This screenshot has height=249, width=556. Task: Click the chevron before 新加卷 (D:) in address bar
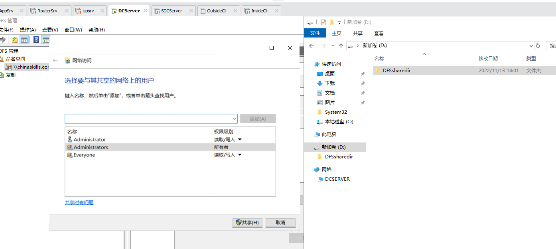tap(358, 45)
